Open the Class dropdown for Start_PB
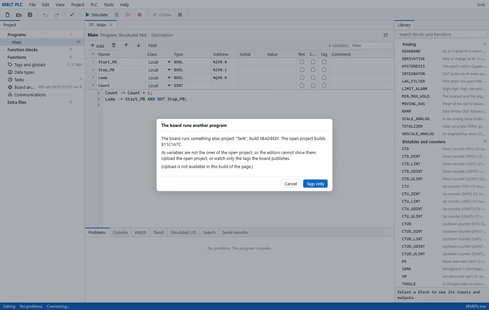 159,62
